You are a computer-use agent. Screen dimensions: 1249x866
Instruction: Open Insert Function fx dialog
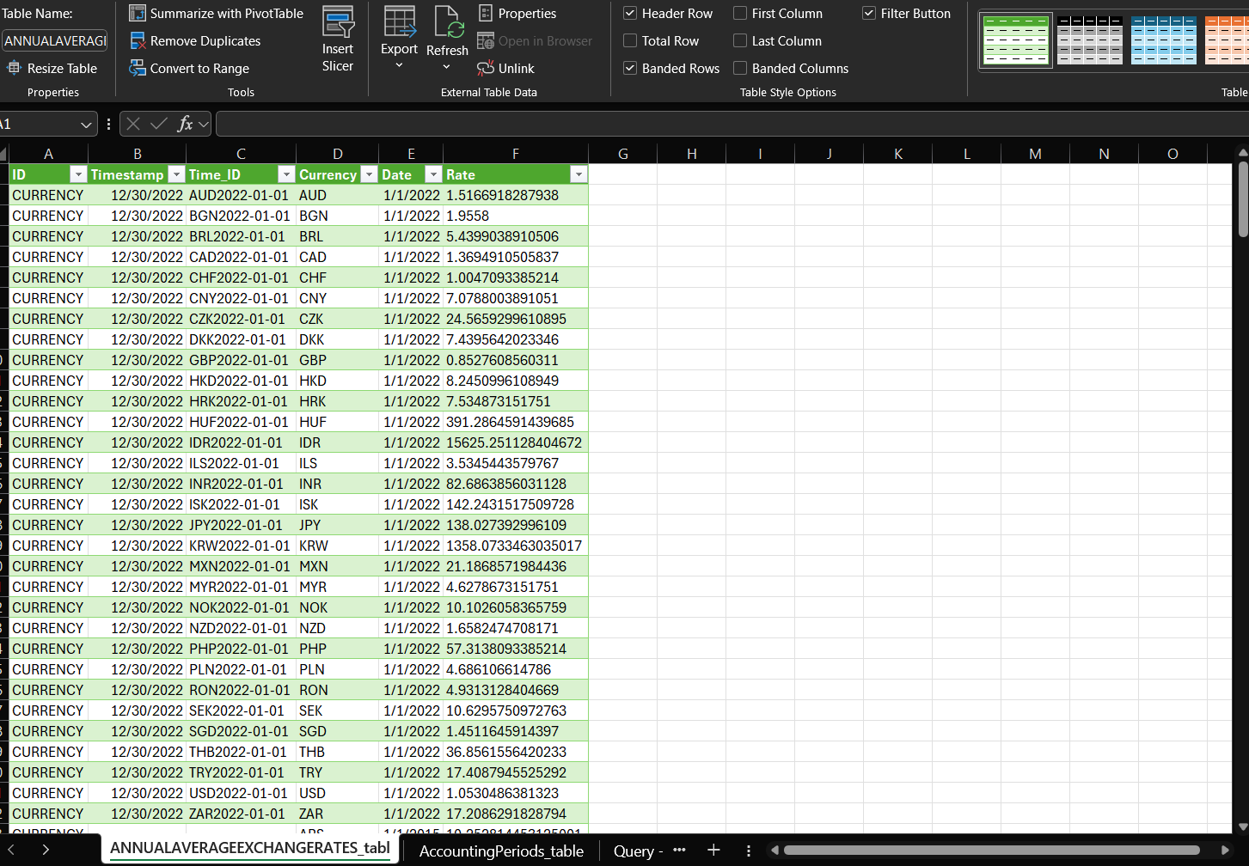pos(185,125)
